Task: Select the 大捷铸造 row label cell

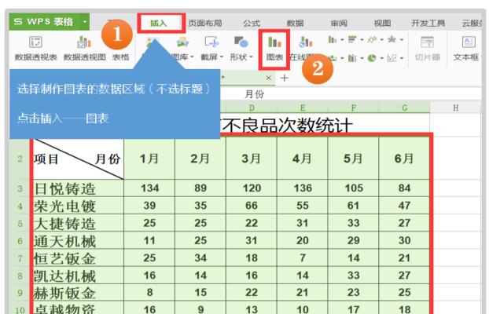Action: (78, 224)
